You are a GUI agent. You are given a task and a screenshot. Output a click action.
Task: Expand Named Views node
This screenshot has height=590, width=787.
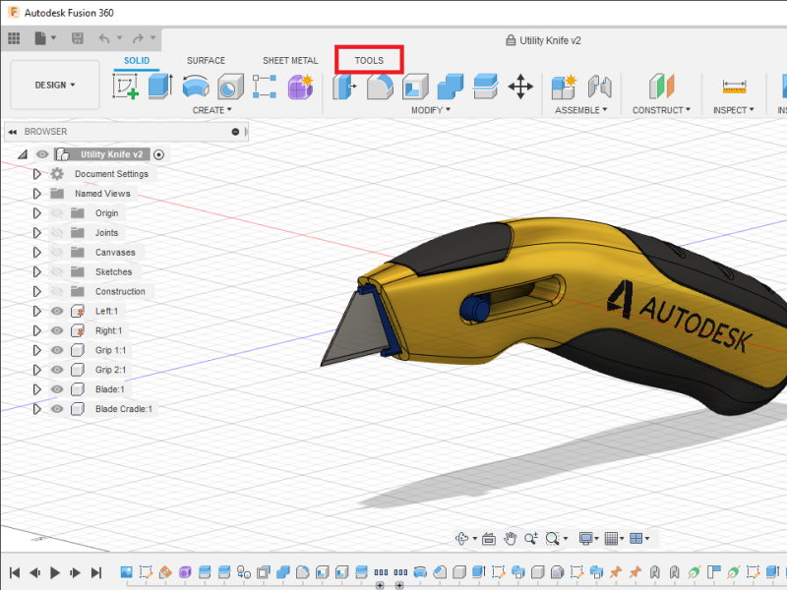click(36, 194)
